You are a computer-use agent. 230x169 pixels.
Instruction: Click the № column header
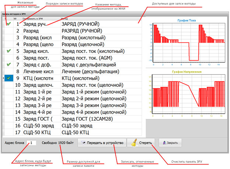click(x=15, y=18)
